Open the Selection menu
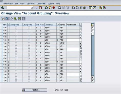 point(31,4)
